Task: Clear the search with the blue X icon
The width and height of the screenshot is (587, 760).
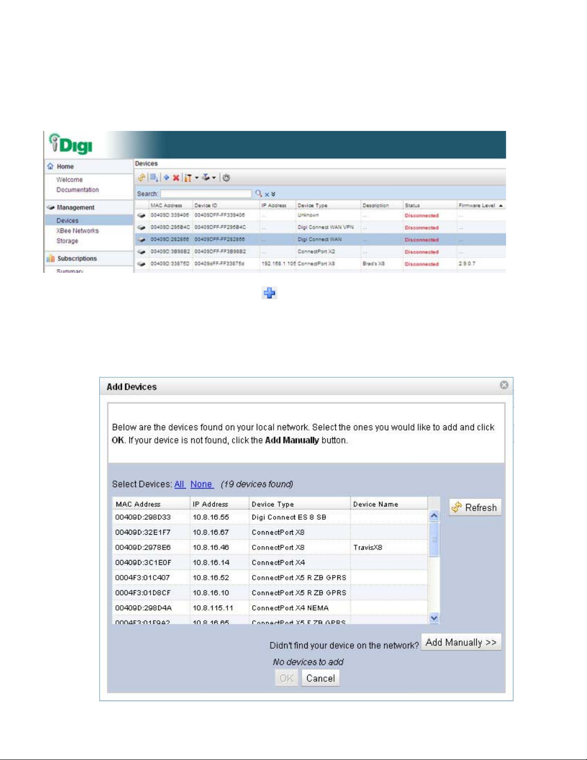Action: pyautogui.click(x=267, y=194)
